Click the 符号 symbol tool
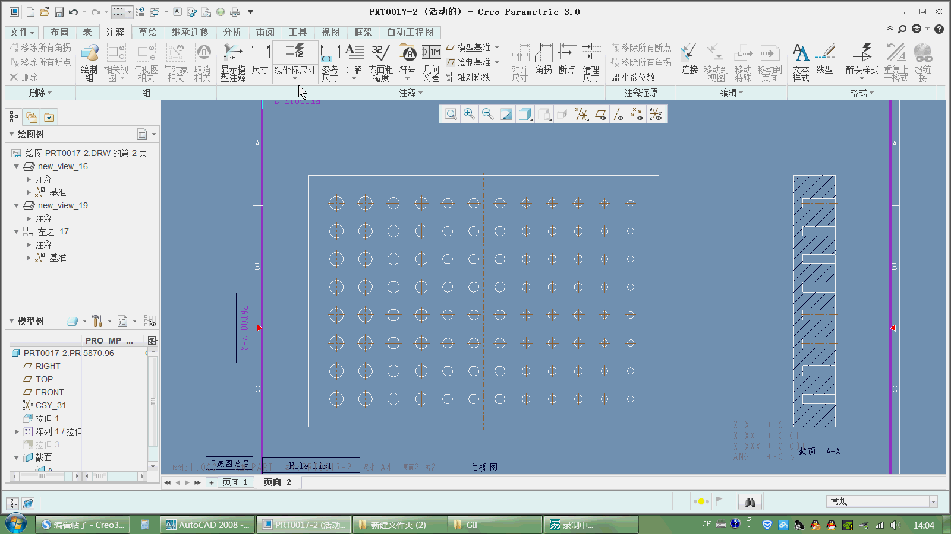 pyautogui.click(x=407, y=59)
